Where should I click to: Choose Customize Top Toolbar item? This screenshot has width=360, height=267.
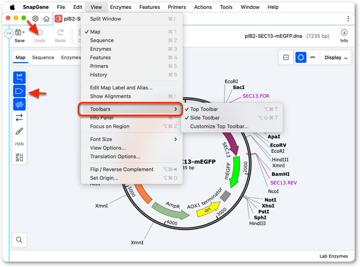[x=232, y=126]
